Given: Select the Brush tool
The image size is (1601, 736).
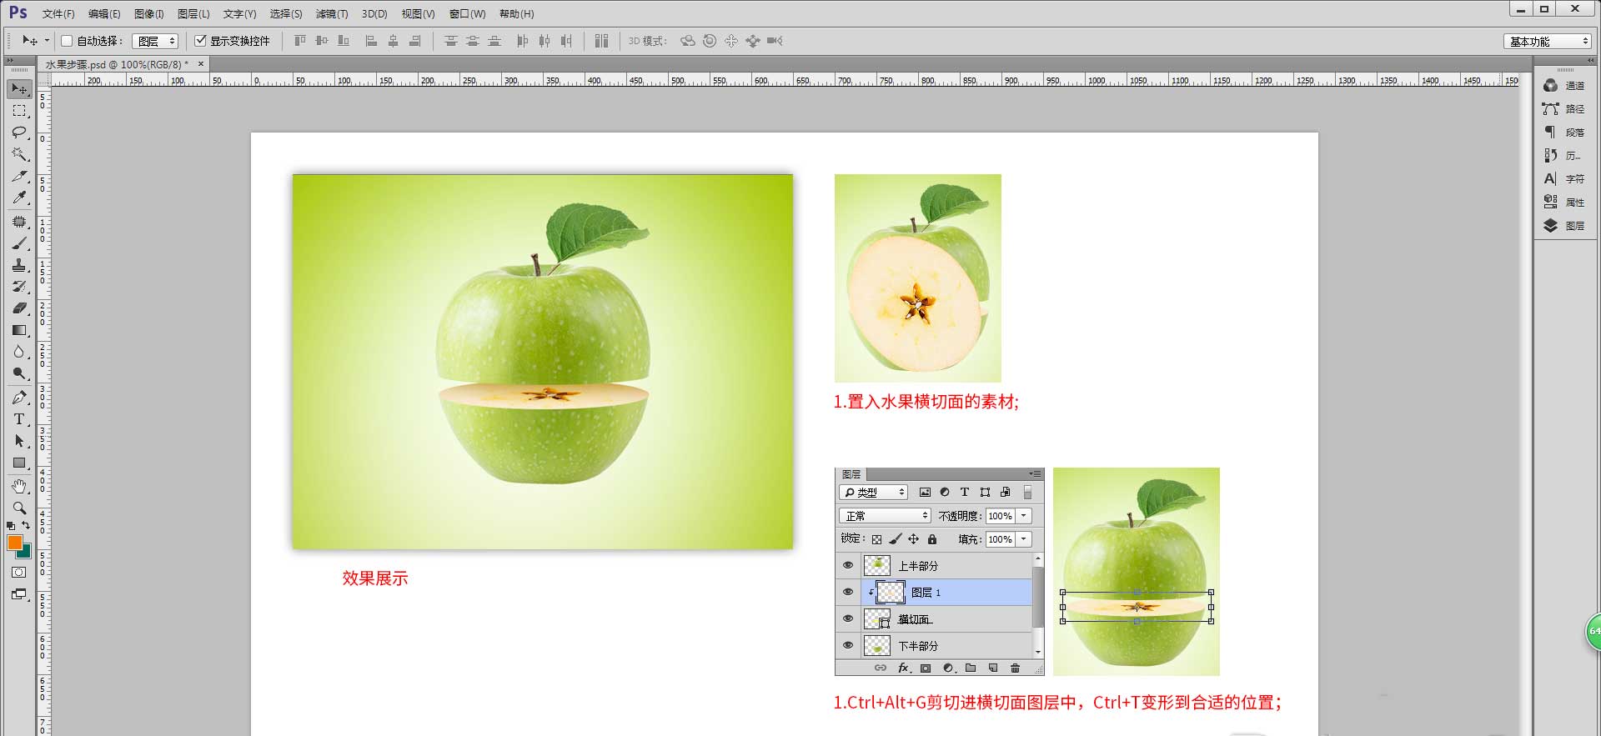Looking at the screenshot, I should pos(19,243).
